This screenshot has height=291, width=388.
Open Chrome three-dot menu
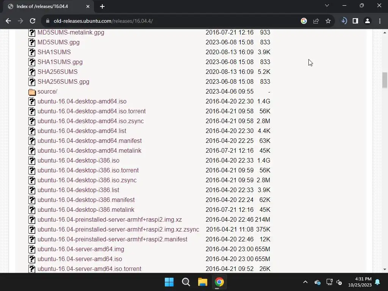(x=380, y=21)
